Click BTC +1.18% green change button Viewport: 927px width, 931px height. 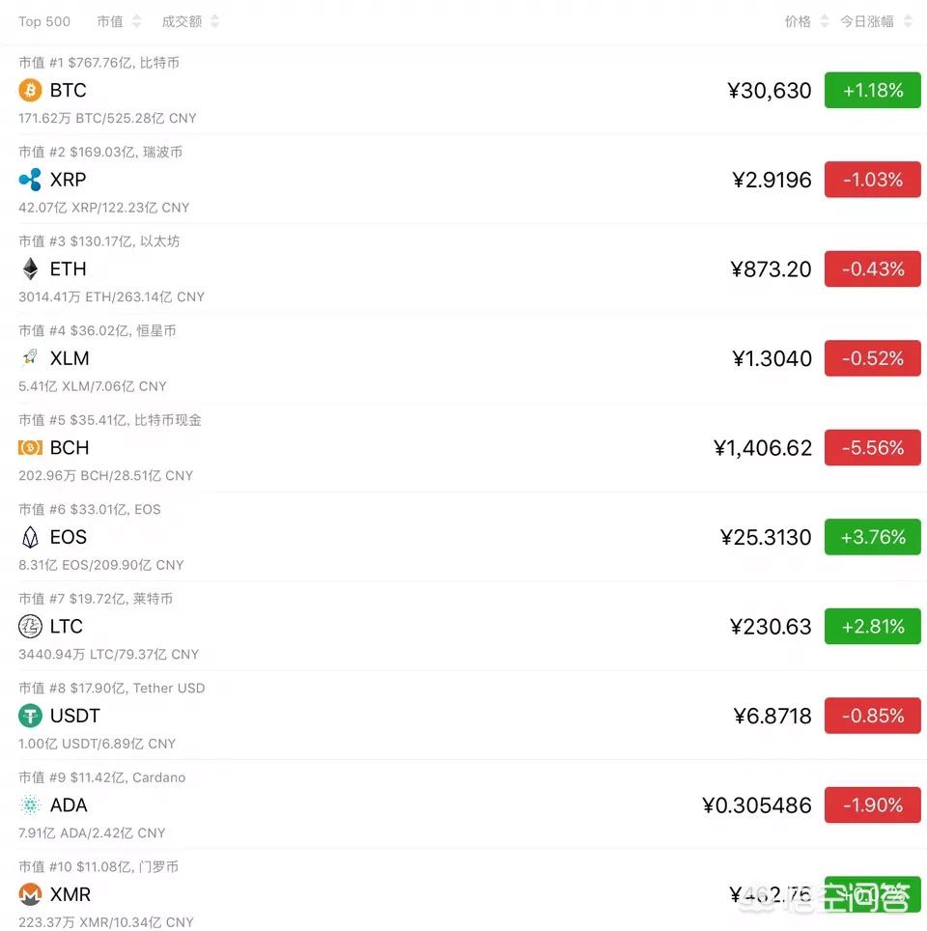pos(872,91)
